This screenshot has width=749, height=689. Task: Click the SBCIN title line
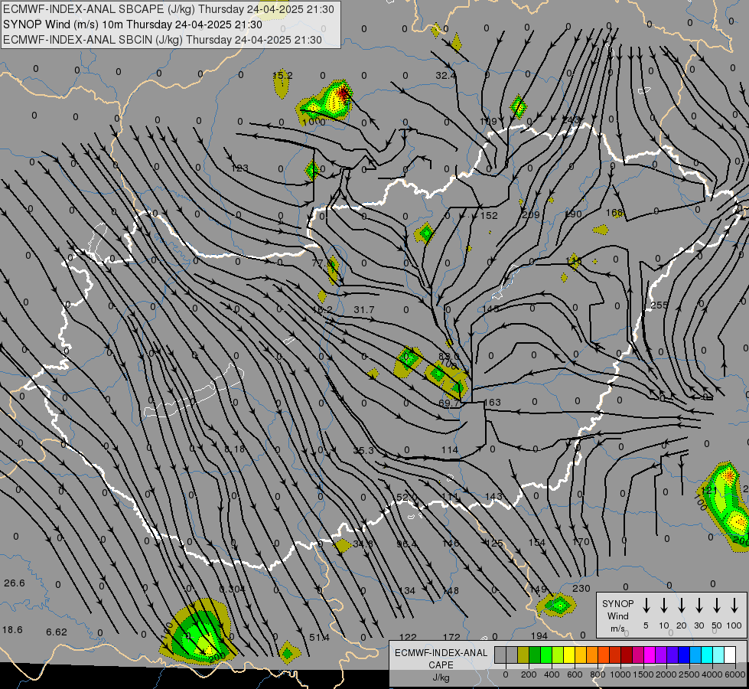pos(162,40)
